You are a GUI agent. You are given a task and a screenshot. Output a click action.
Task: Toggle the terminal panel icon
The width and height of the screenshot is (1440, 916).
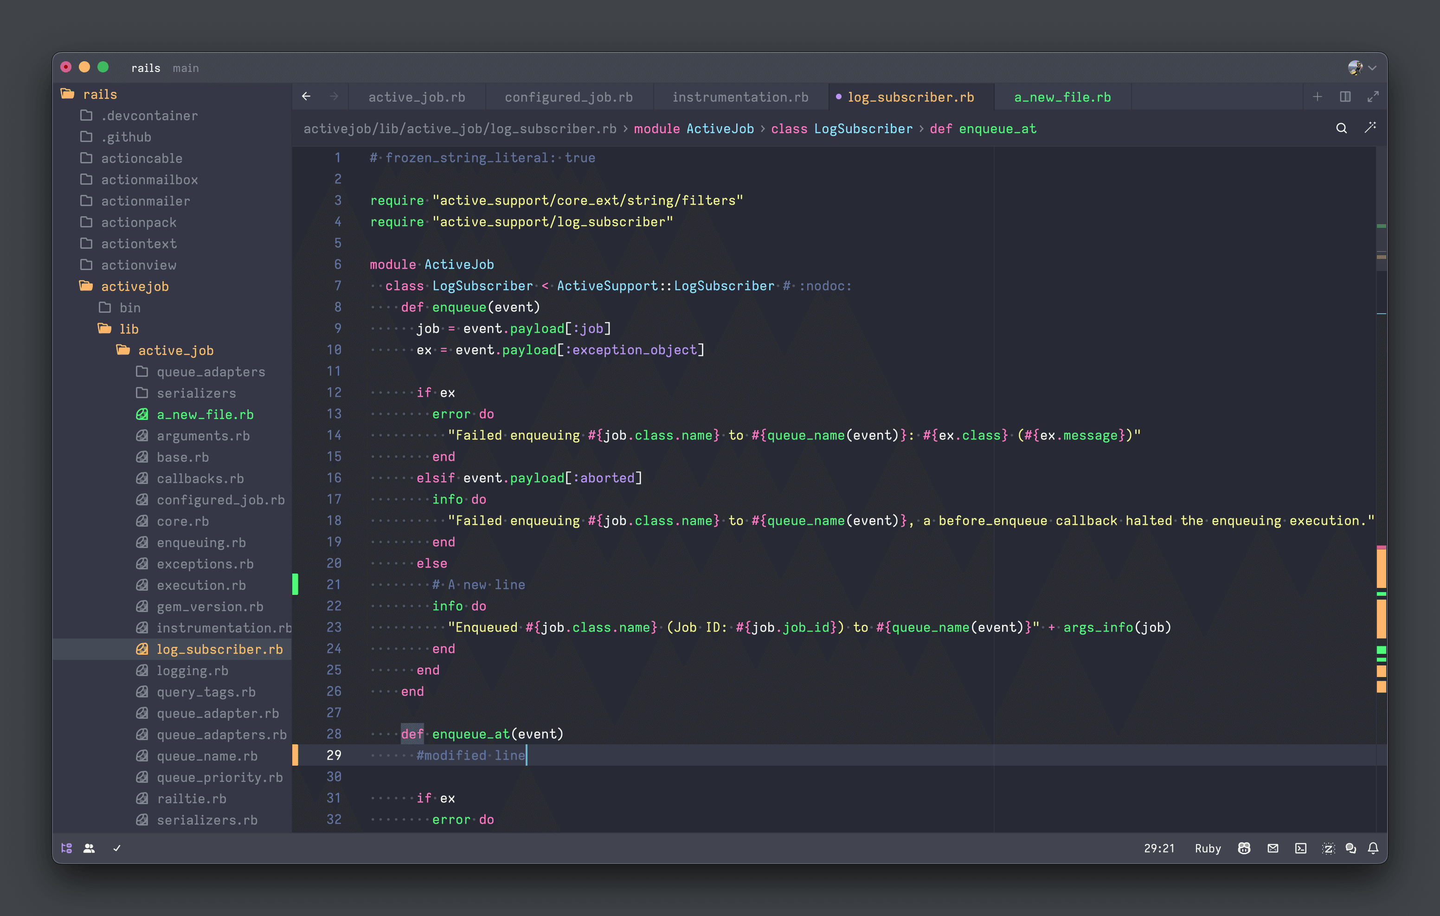(1301, 848)
